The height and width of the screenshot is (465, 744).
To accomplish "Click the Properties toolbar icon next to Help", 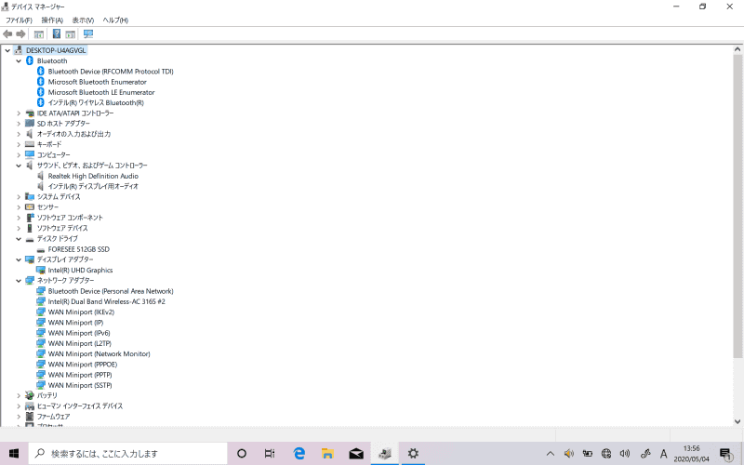I will coord(71,34).
